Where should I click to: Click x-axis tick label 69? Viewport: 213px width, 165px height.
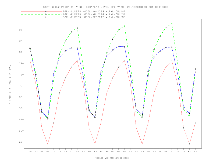pyautogui.click(x=166, y=152)
